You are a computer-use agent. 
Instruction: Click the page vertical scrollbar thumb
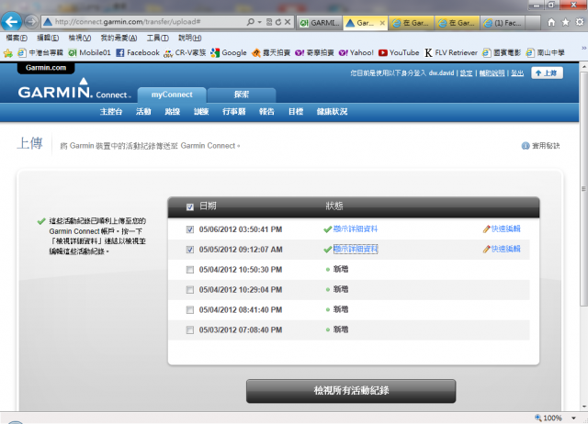click(x=583, y=188)
